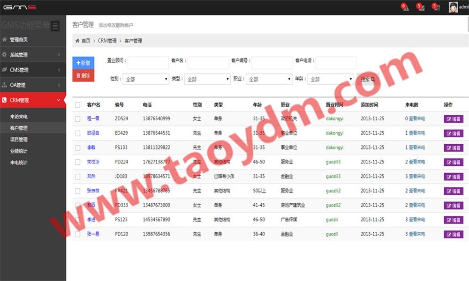Click 编辑 button for PS133 row

[x=454, y=148]
